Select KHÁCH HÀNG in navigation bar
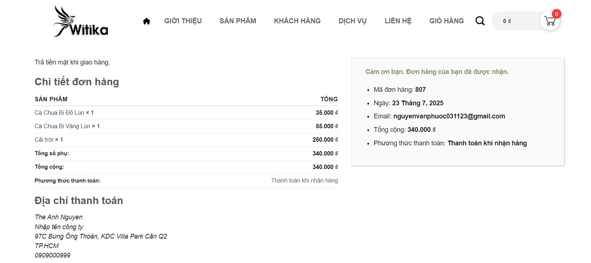The image size is (591, 263). click(297, 21)
